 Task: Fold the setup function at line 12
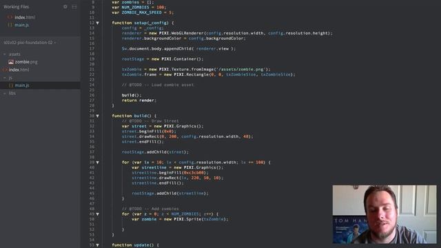[x=98, y=23]
